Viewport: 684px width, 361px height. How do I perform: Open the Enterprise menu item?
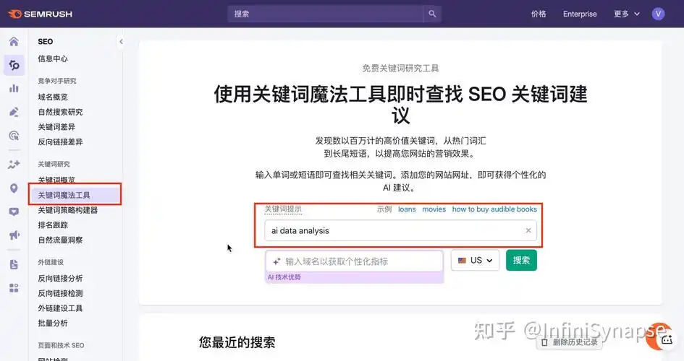pos(580,14)
